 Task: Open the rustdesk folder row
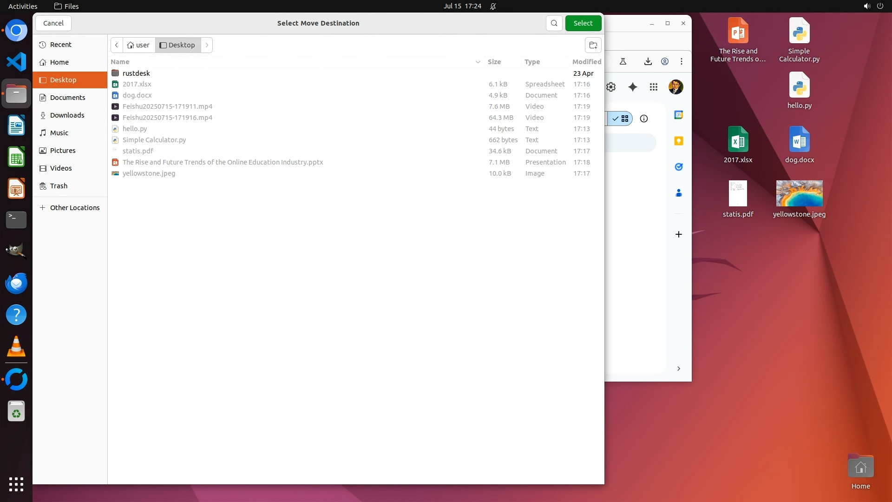(x=136, y=73)
